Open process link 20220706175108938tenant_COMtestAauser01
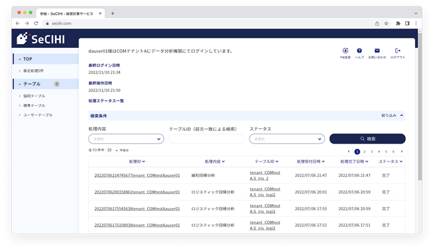This screenshot has width=433, height=249. [x=137, y=225]
